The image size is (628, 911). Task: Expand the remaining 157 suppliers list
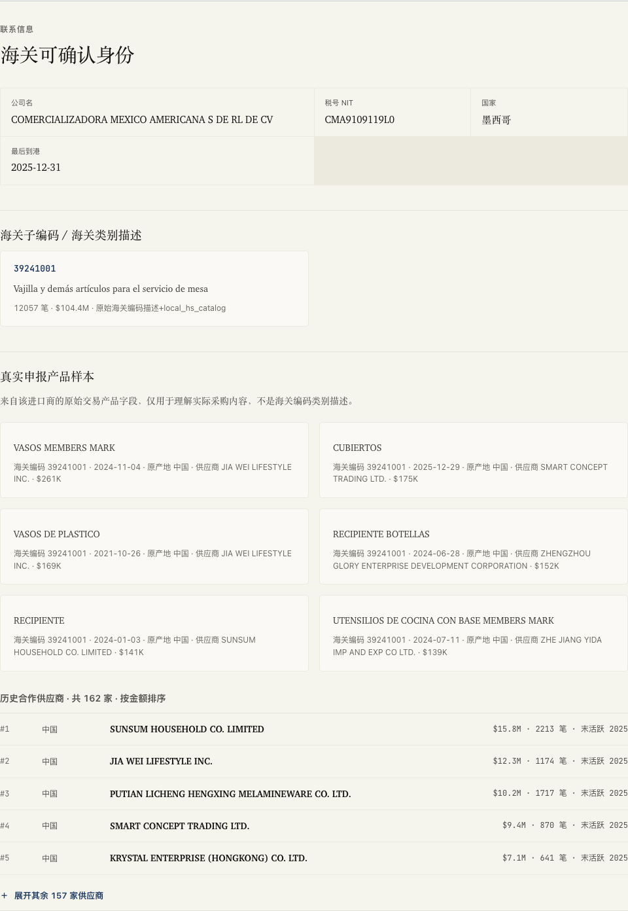point(52,895)
